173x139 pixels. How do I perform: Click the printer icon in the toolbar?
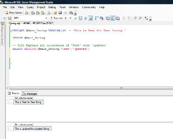point(65,13)
